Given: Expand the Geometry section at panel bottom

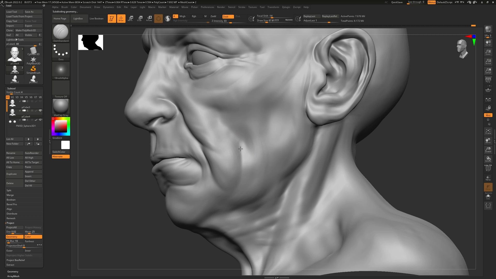Looking at the screenshot, I should click(13, 272).
